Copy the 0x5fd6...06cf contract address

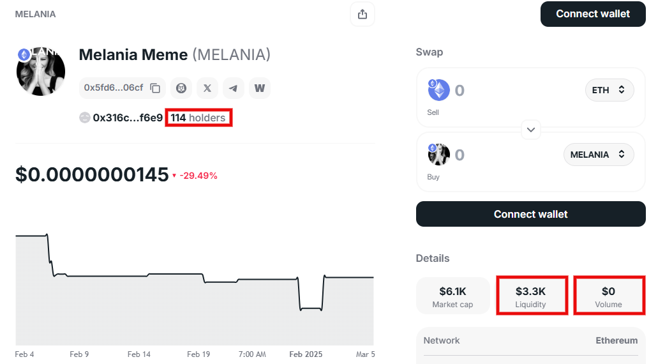155,88
